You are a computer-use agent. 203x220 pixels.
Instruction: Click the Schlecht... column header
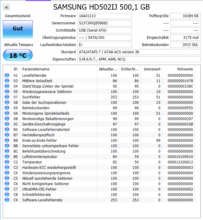(130, 69)
